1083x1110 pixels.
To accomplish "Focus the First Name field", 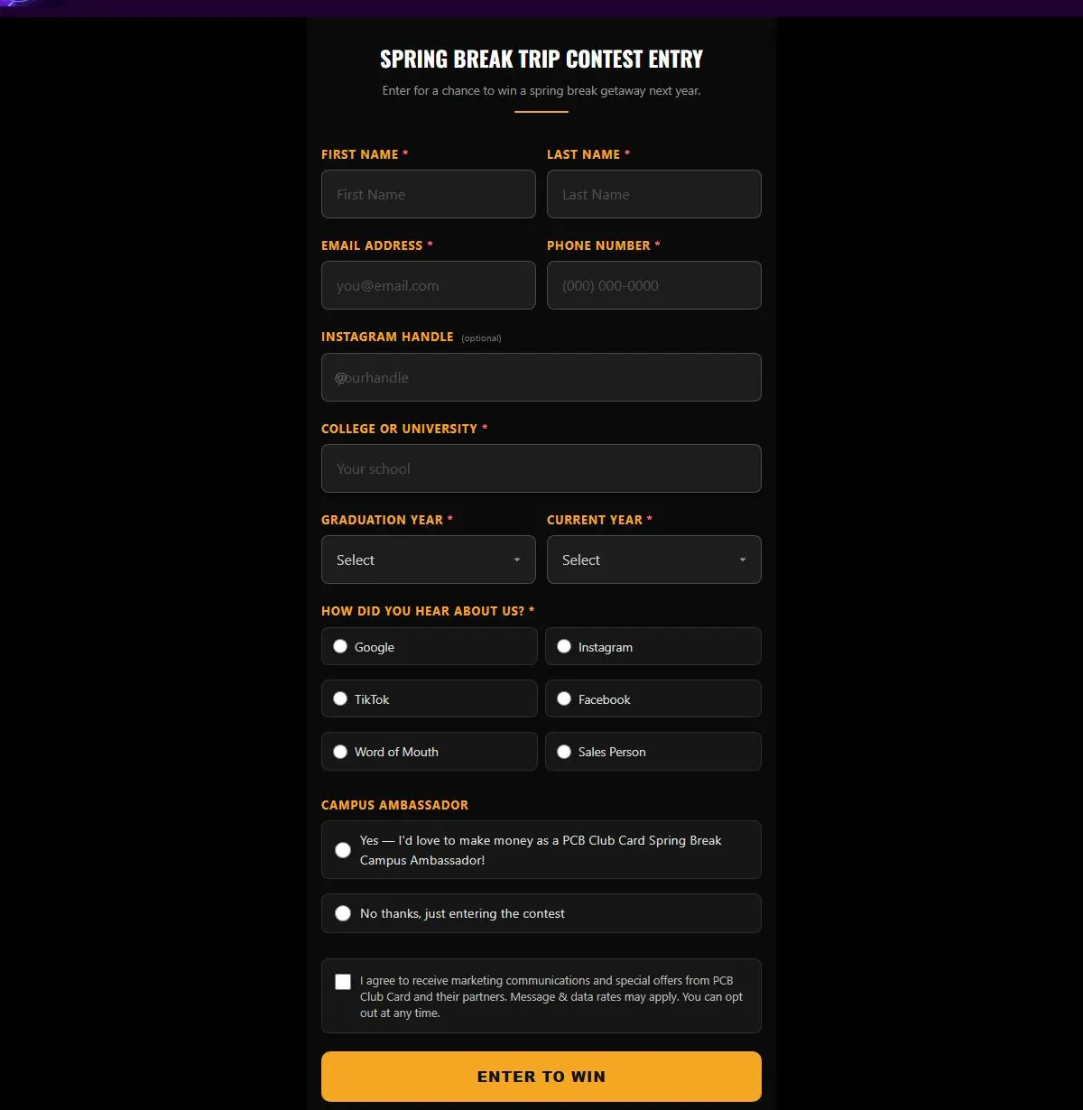I will coord(429,194).
